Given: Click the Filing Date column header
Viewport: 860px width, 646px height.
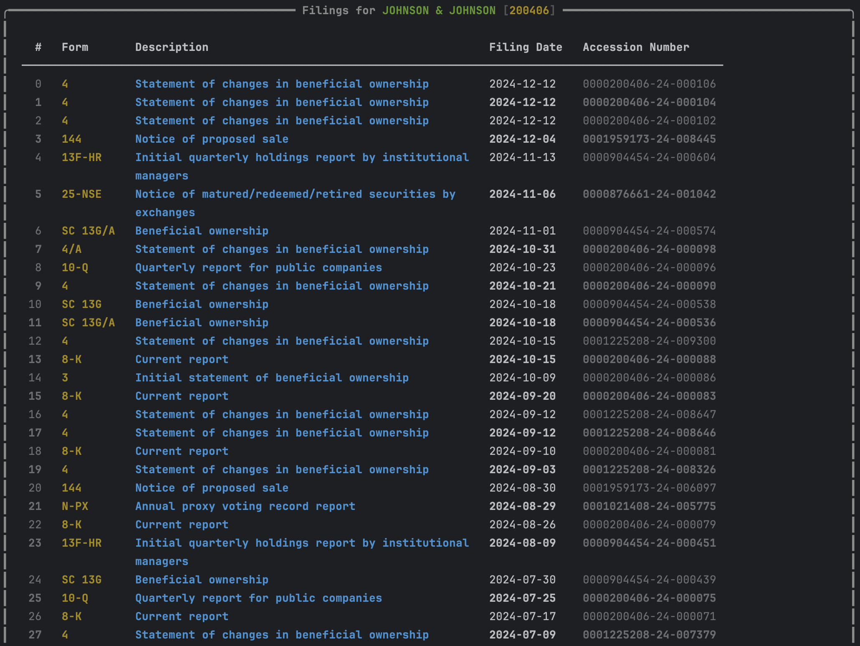Looking at the screenshot, I should point(525,47).
